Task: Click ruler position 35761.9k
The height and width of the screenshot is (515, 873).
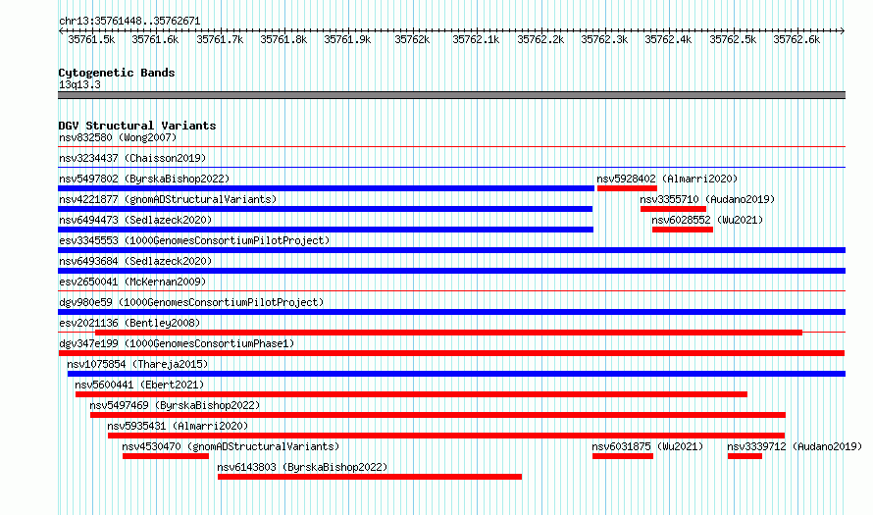Action: [x=347, y=39]
